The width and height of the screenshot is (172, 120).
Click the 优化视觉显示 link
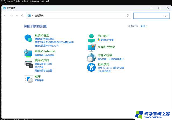point(104,71)
